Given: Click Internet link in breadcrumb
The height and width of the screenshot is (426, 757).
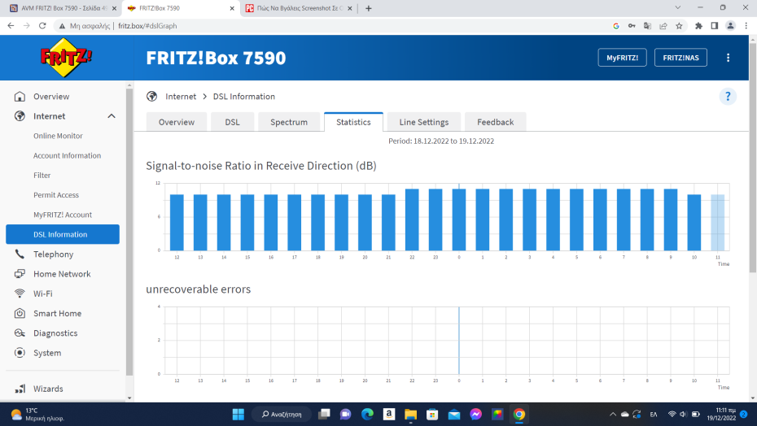Looking at the screenshot, I should 181,97.
